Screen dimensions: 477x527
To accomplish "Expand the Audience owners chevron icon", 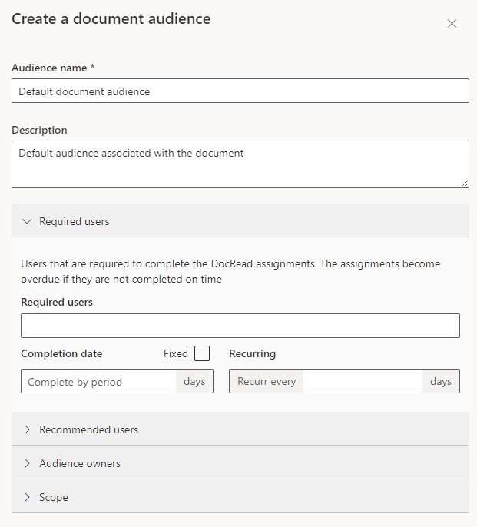I will (x=27, y=463).
